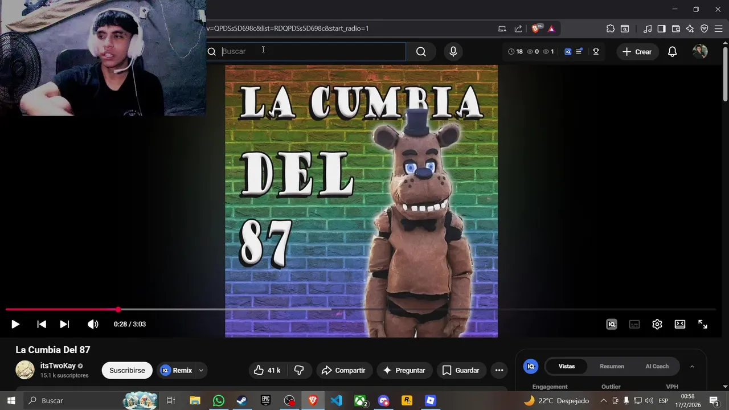Open the ESP language selector
The image size is (729, 410).
click(x=664, y=400)
